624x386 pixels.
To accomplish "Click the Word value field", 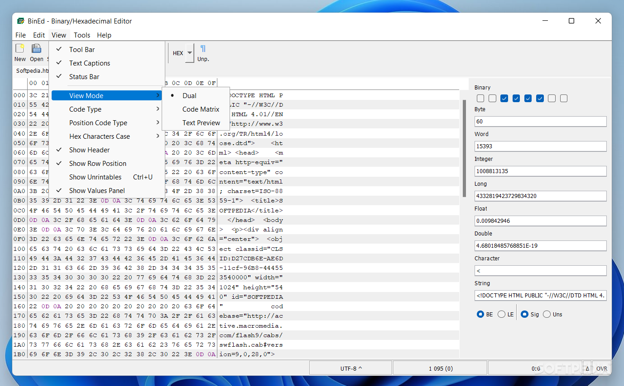I will point(540,146).
